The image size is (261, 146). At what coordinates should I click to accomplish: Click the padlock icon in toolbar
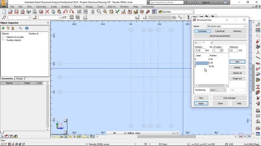point(93,12)
